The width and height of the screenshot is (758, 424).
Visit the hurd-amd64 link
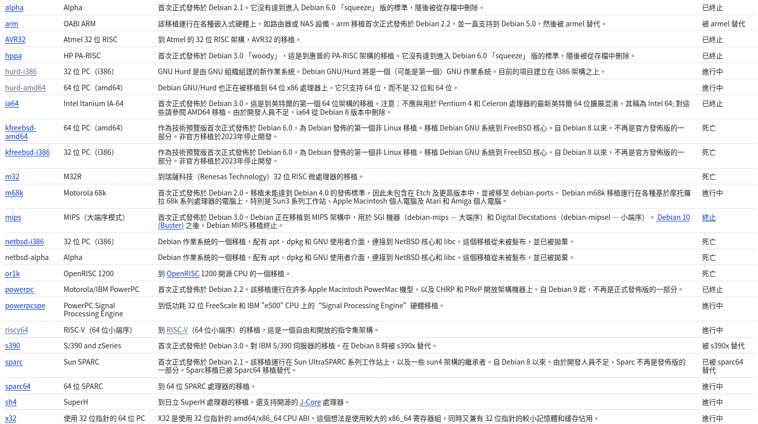(25, 88)
